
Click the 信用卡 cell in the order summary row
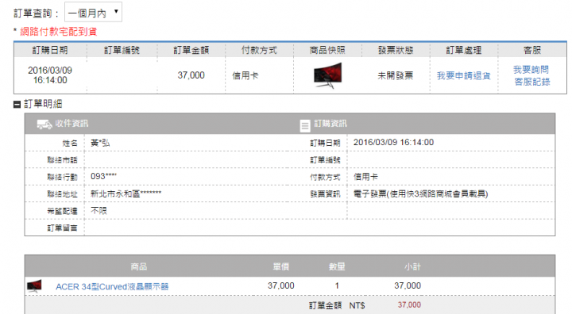[245, 76]
